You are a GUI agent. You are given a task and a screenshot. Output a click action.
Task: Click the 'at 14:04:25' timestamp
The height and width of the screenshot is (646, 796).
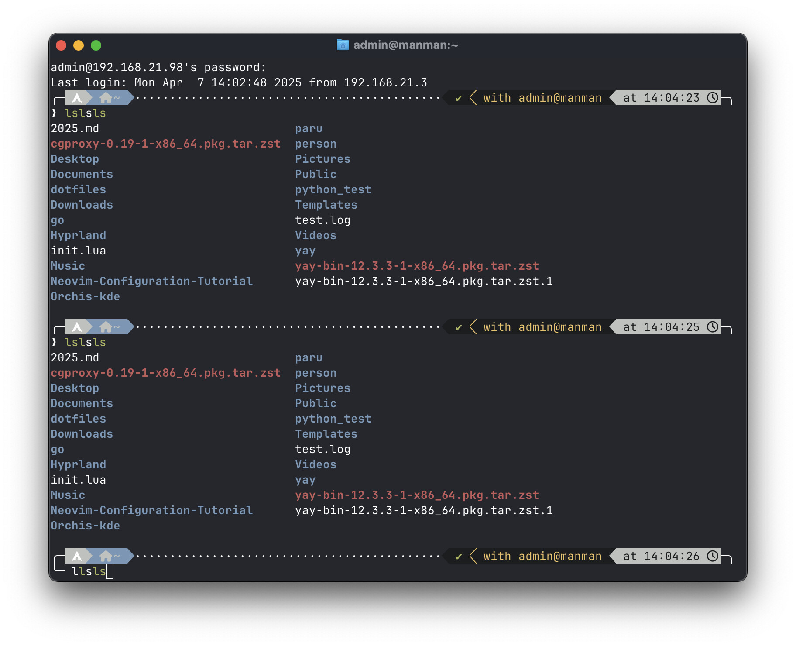pyautogui.click(x=661, y=327)
